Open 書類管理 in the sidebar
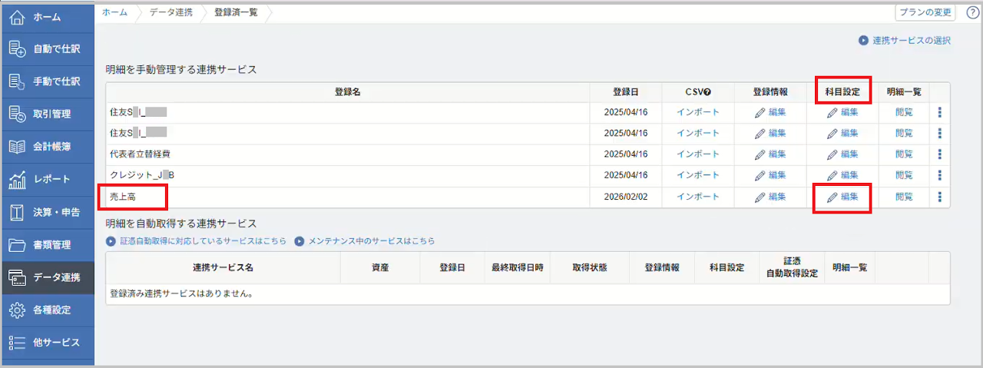 pos(47,244)
